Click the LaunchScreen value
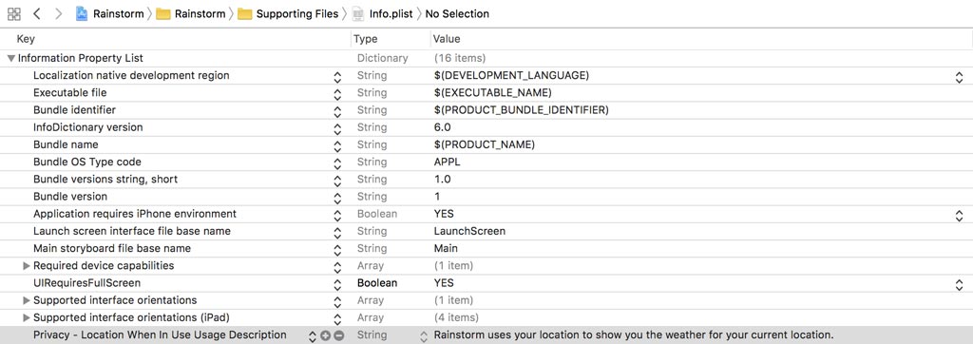This screenshot has width=973, height=344. 469,231
